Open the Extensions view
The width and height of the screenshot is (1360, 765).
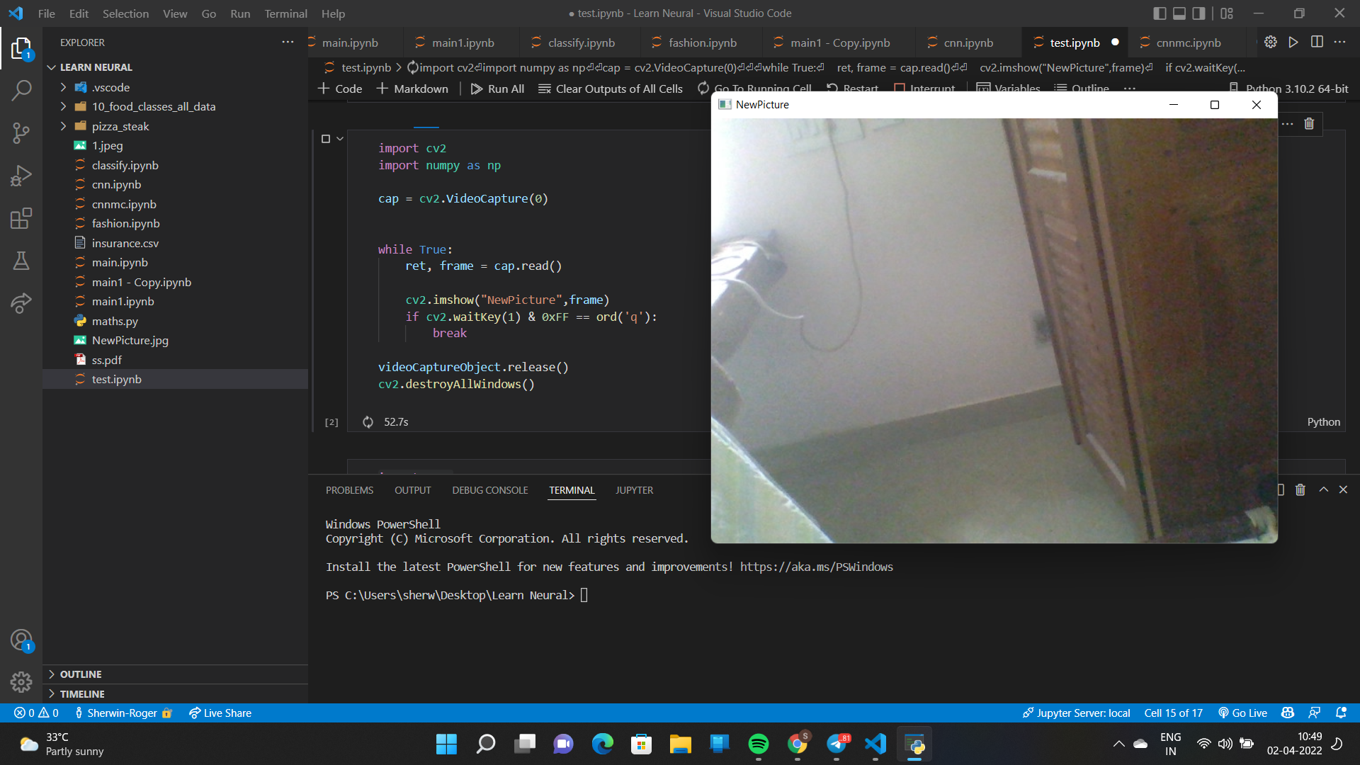21,218
